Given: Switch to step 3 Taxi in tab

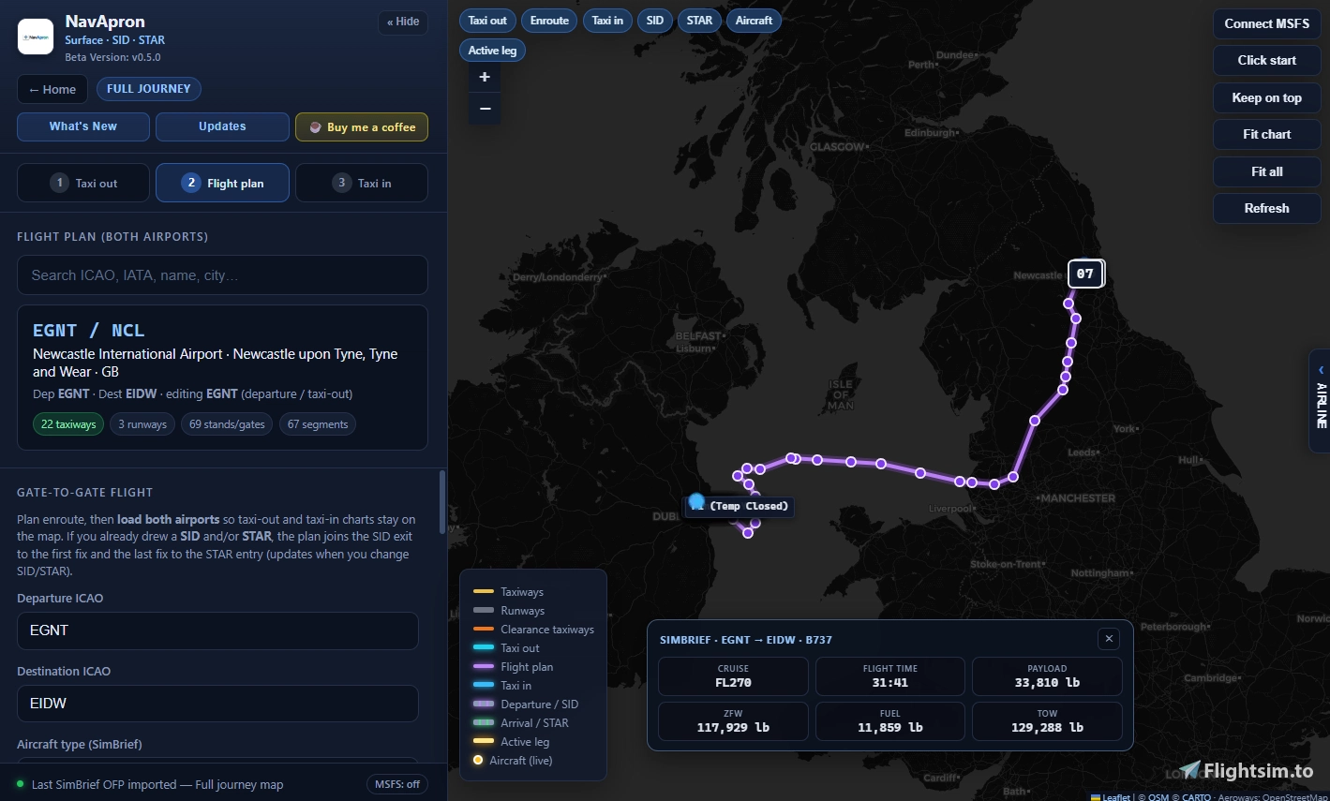Looking at the screenshot, I should pyautogui.click(x=362, y=183).
